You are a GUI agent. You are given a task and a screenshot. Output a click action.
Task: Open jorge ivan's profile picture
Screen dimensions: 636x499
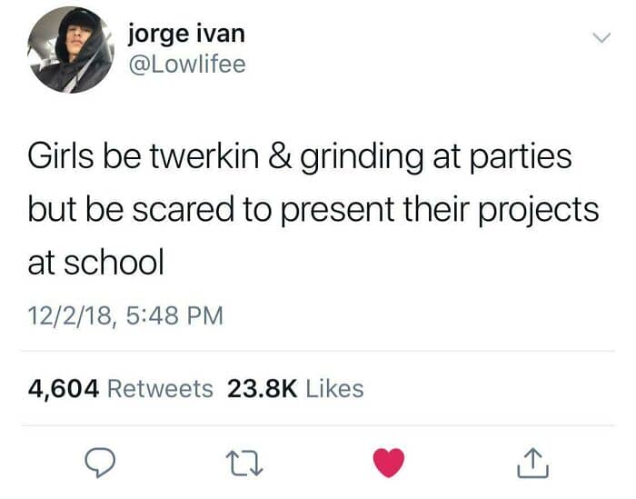71,49
